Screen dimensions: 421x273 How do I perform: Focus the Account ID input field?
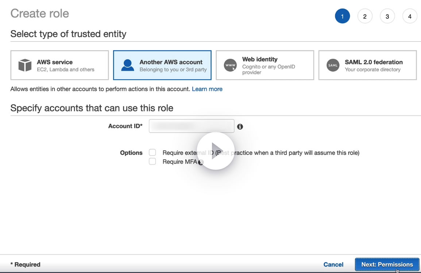[192, 126]
